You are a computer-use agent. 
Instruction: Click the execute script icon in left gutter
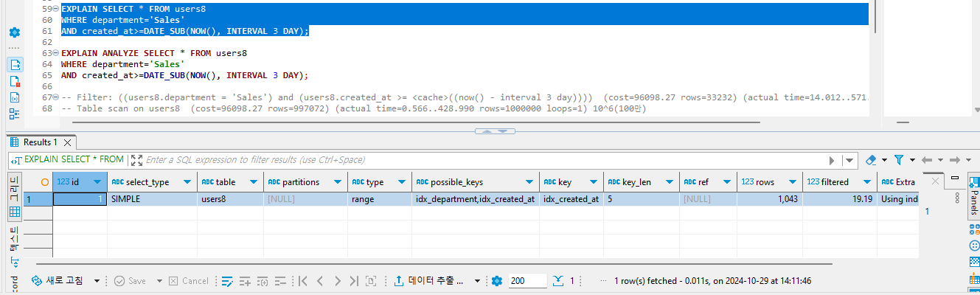point(15,65)
